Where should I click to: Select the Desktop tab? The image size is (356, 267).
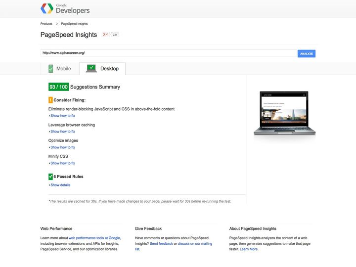(102, 69)
